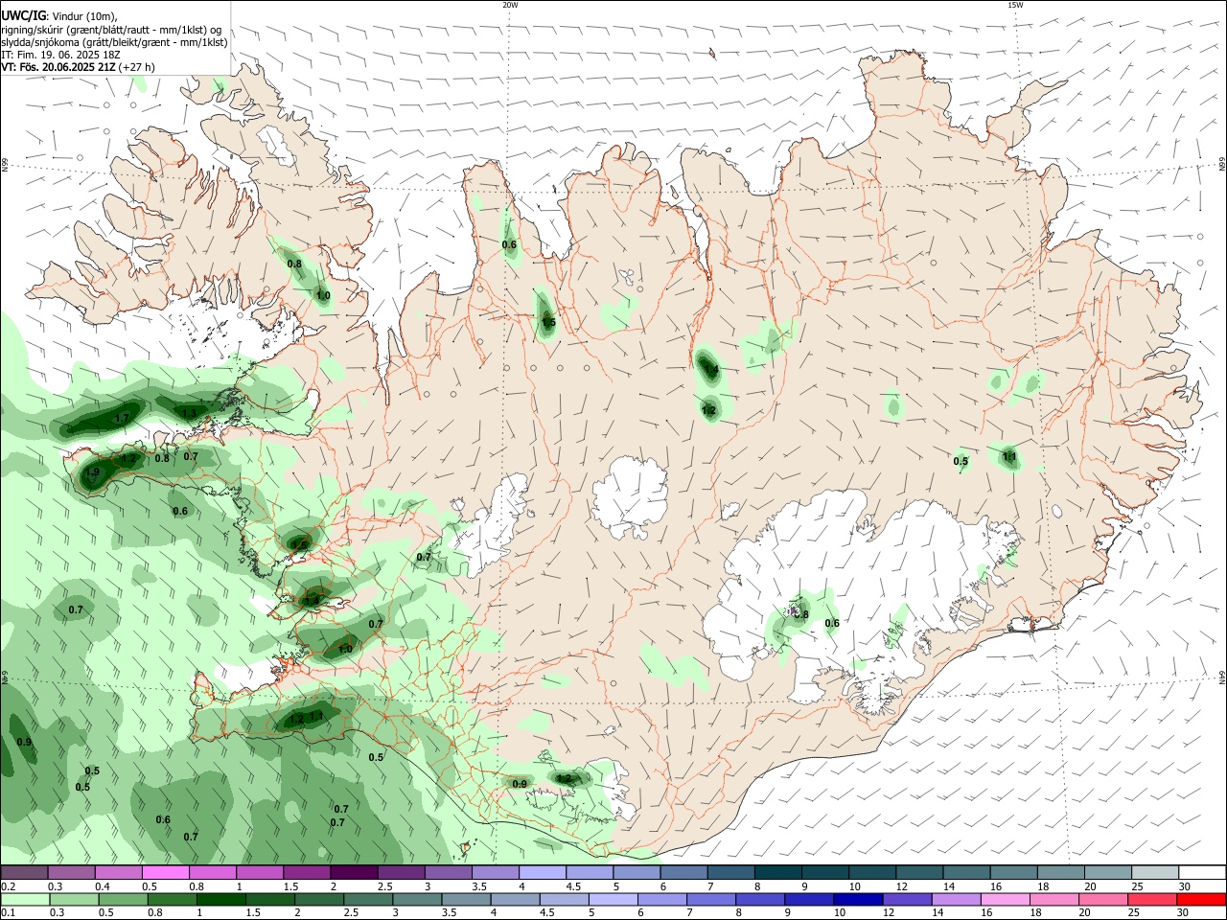Click the 1.7 precipitation value on the map
Image resolution: width=1227 pixels, height=920 pixels.
pyautogui.click(x=122, y=419)
